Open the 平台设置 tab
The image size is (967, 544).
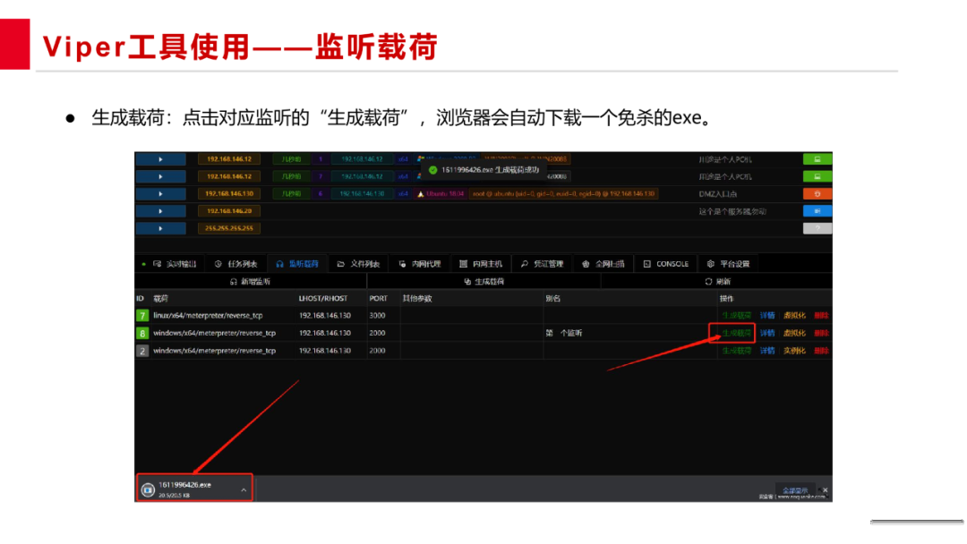point(728,264)
